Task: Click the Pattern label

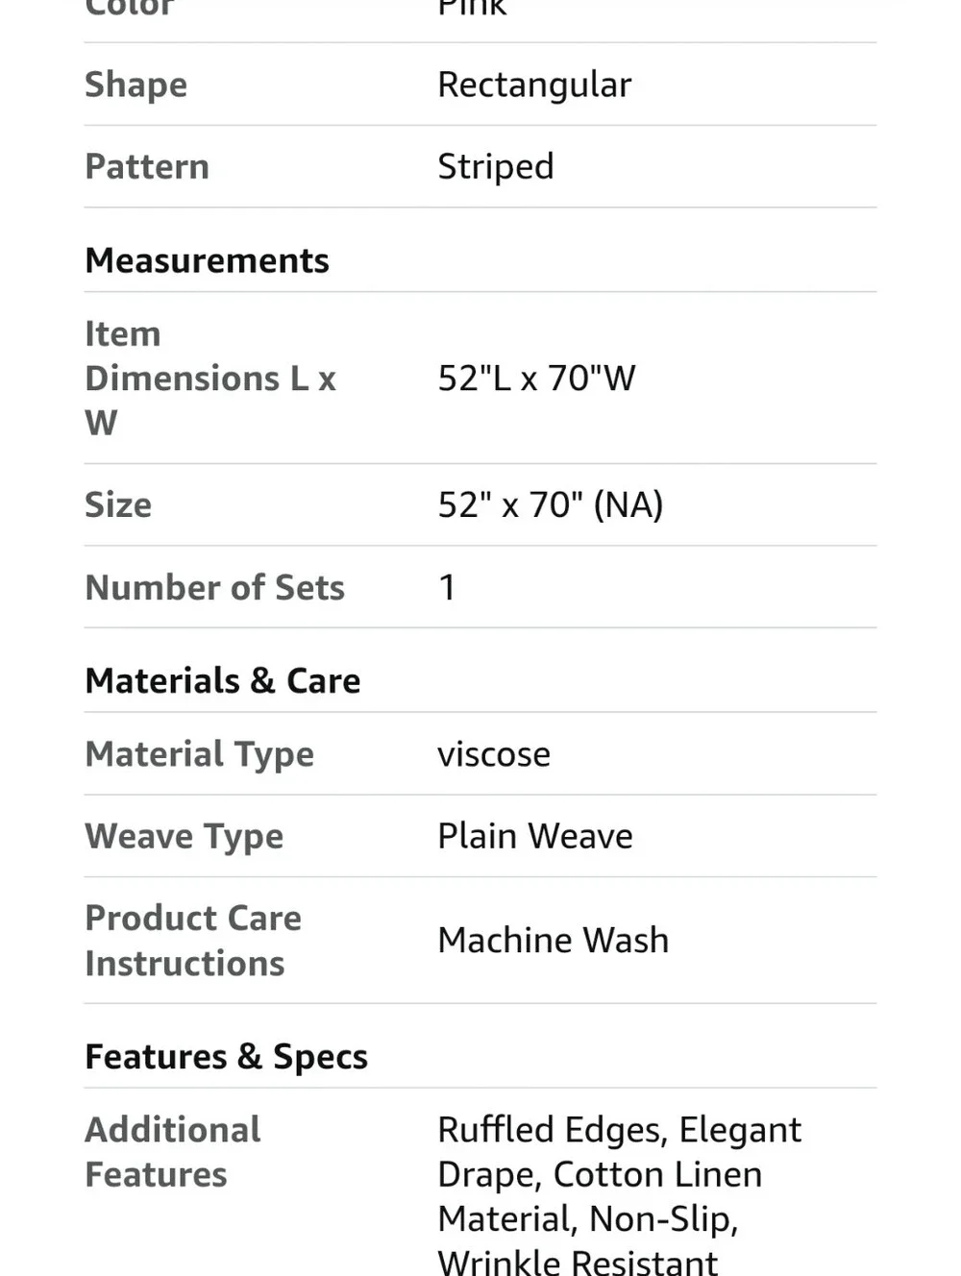Action: [147, 166]
